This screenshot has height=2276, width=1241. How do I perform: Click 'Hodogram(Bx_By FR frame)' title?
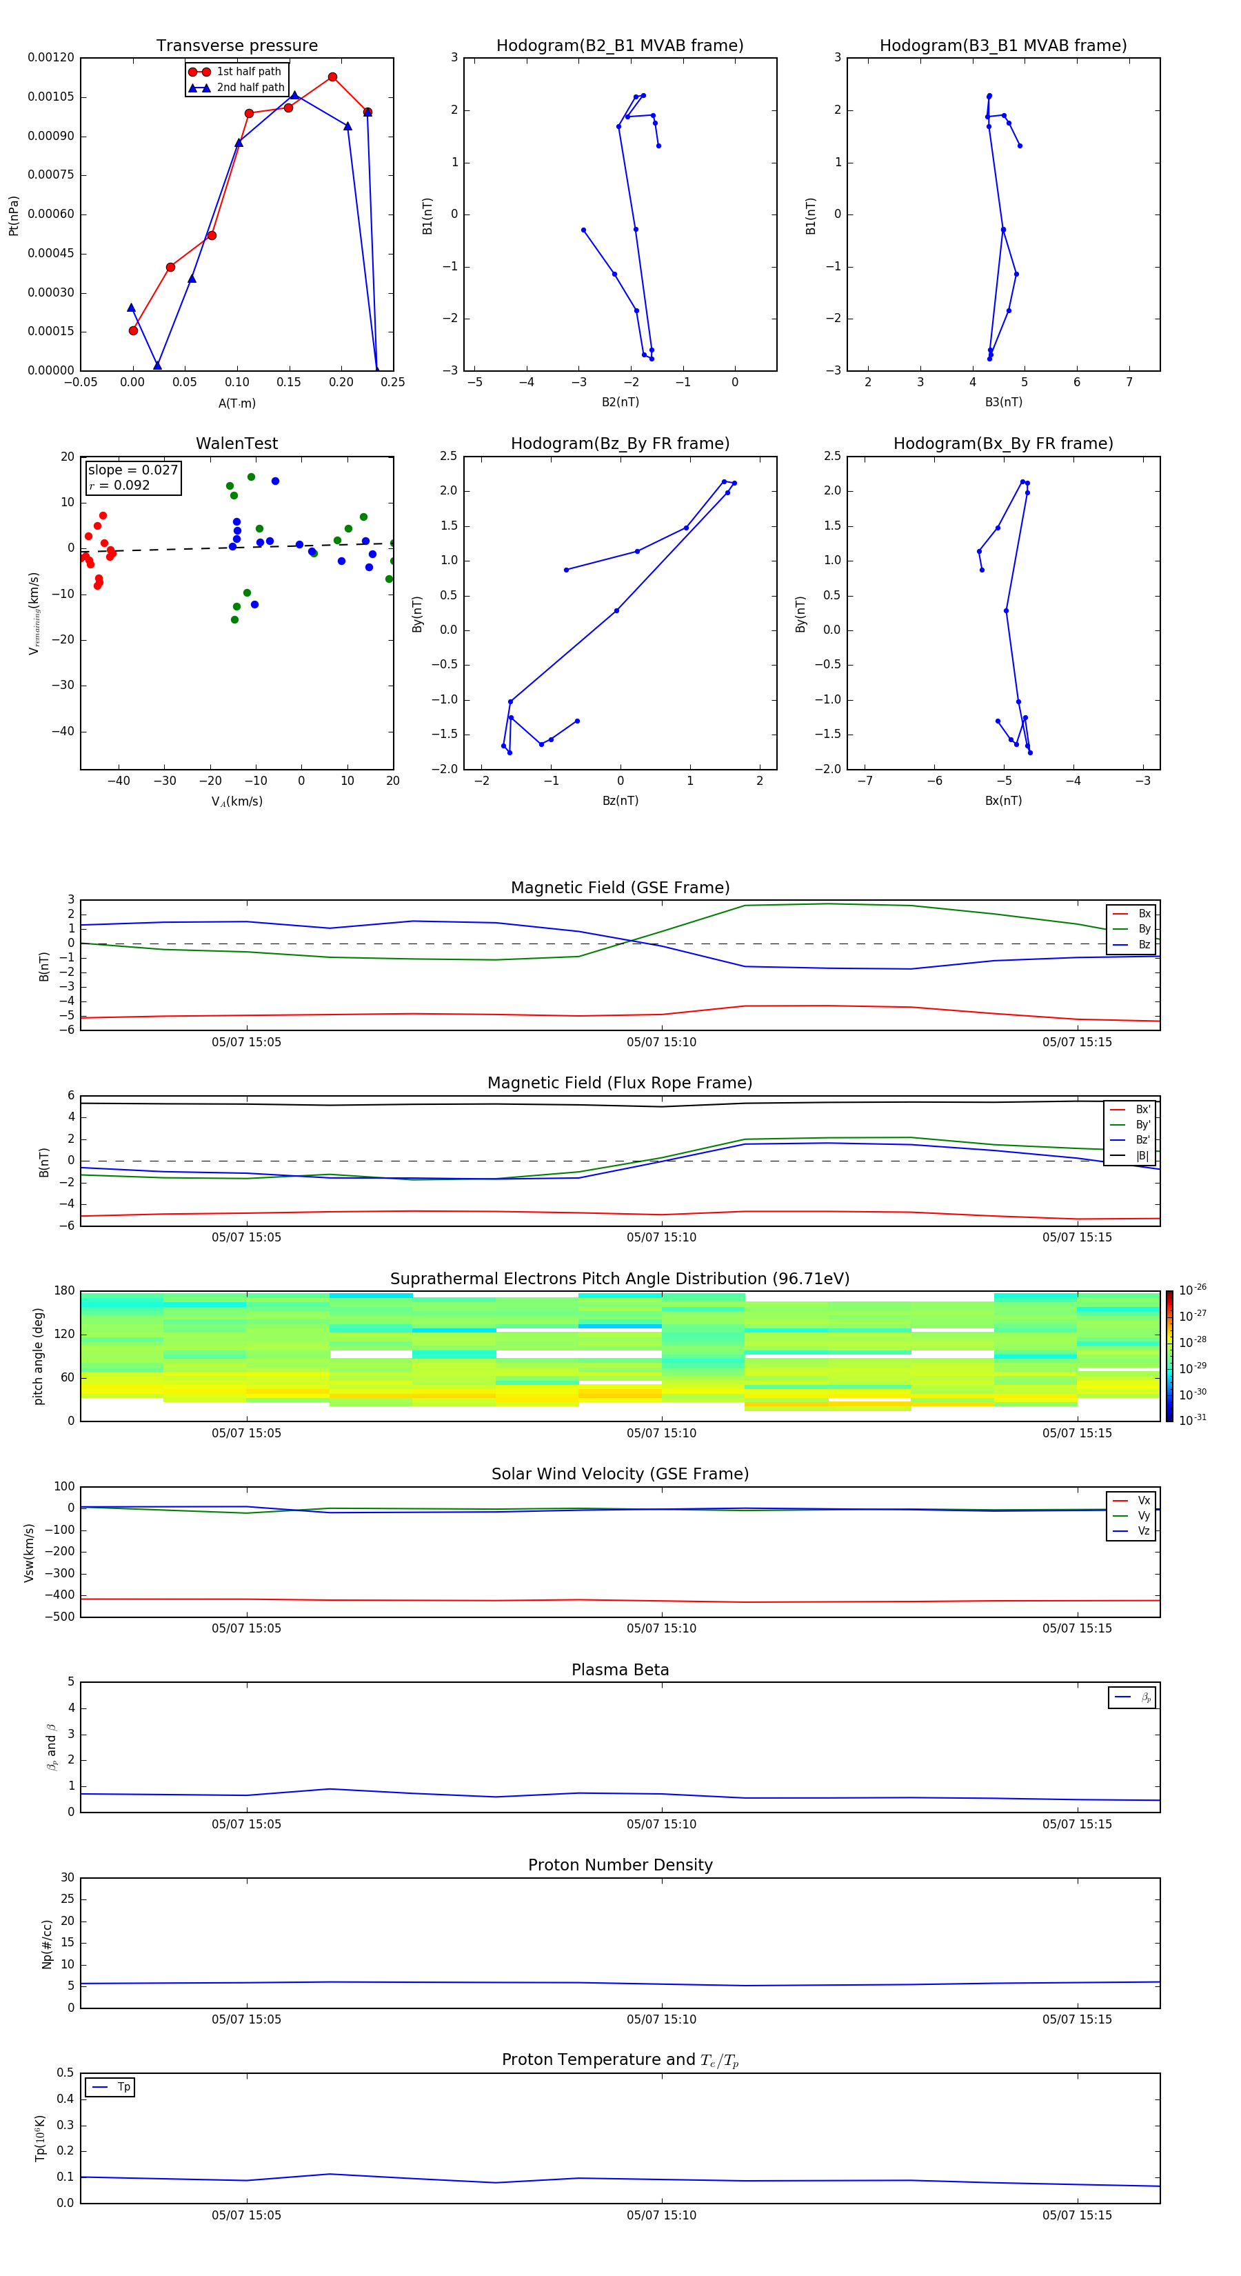(x=1003, y=443)
